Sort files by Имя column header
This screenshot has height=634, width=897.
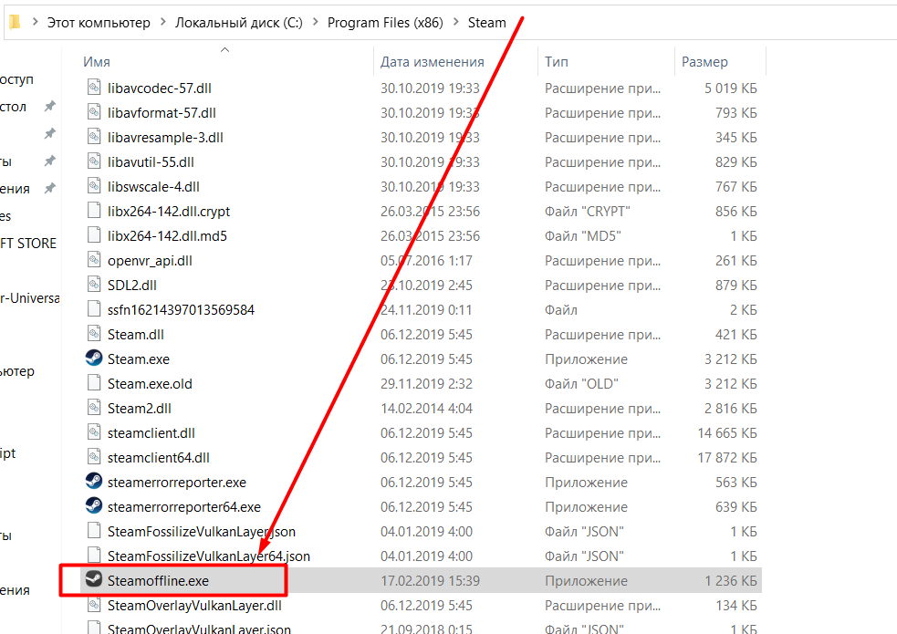tap(97, 62)
